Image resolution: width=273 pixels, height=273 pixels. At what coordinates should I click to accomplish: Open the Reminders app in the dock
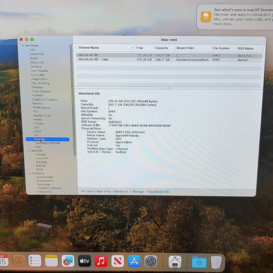(x=35, y=261)
